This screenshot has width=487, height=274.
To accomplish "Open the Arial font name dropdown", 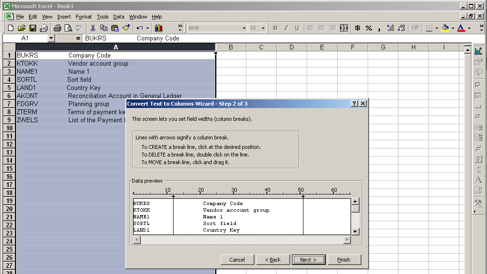I will (x=244, y=28).
